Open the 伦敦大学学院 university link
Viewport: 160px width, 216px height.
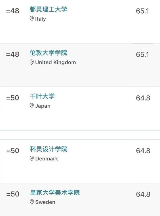[49, 53]
